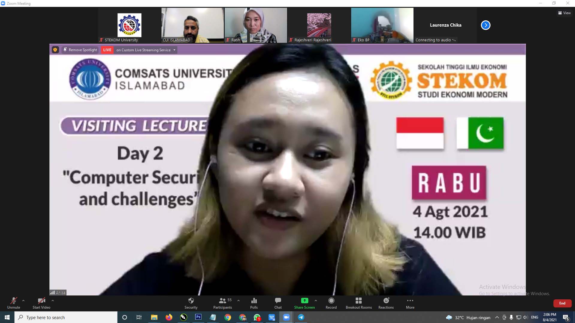The image size is (575, 323).
Task: Open the Participants panel
Action: (222, 303)
